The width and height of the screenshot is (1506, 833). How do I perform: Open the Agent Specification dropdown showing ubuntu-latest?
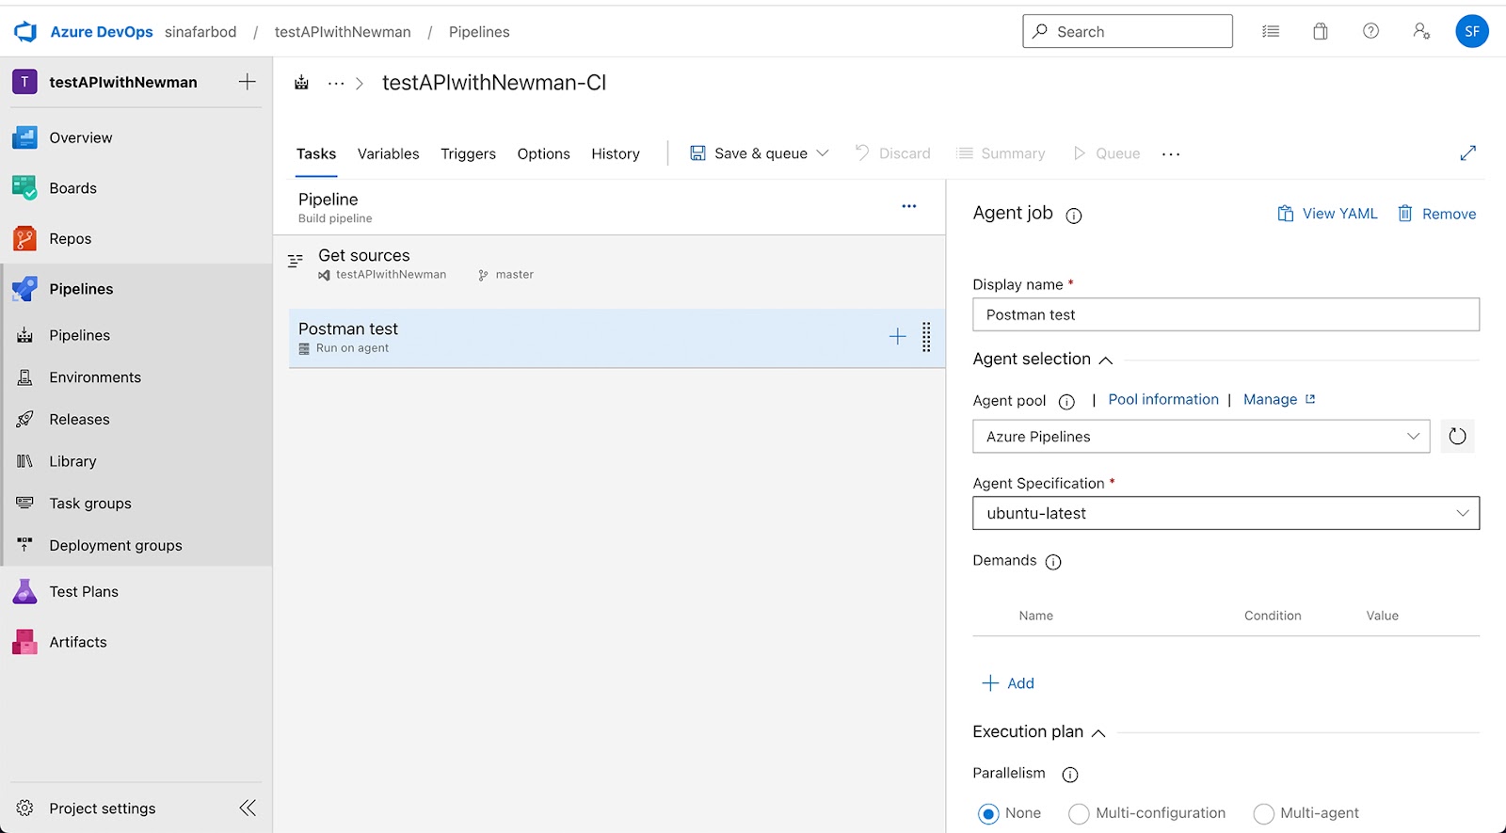(1226, 513)
